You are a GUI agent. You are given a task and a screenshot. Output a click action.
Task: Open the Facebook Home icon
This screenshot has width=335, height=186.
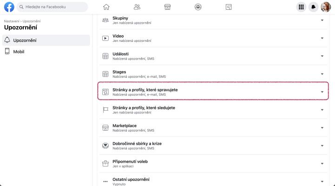(x=106, y=7)
